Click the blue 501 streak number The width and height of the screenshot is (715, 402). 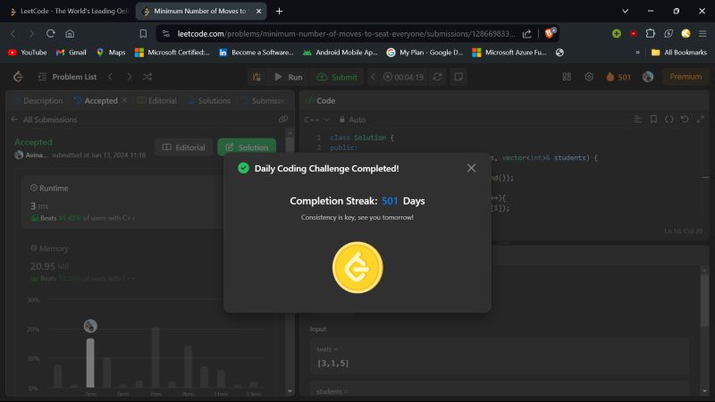tap(390, 201)
